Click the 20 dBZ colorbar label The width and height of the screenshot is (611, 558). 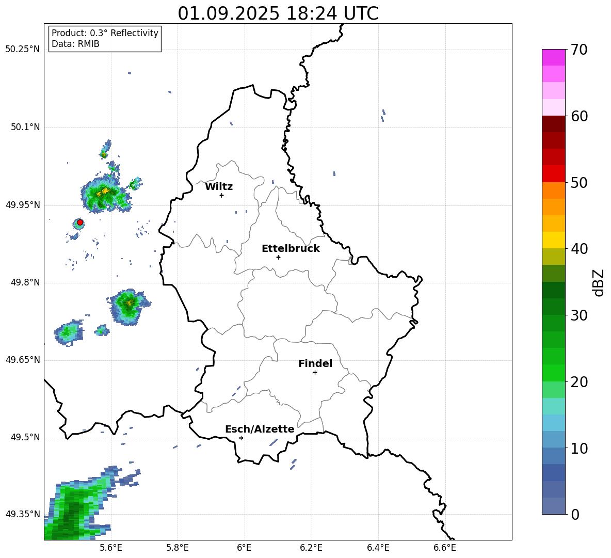coord(578,381)
